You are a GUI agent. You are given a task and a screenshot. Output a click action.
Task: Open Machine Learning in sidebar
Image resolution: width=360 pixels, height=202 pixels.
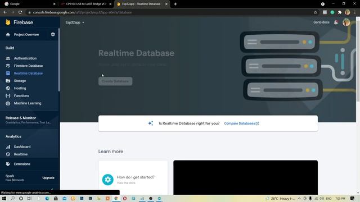(x=28, y=103)
